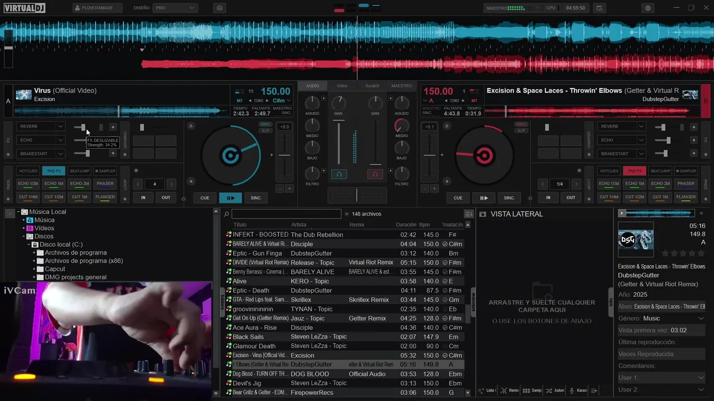The height and width of the screenshot is (401, 714).
Task: Toggle master tempo MT on deck B
Action: pos(474,101)
